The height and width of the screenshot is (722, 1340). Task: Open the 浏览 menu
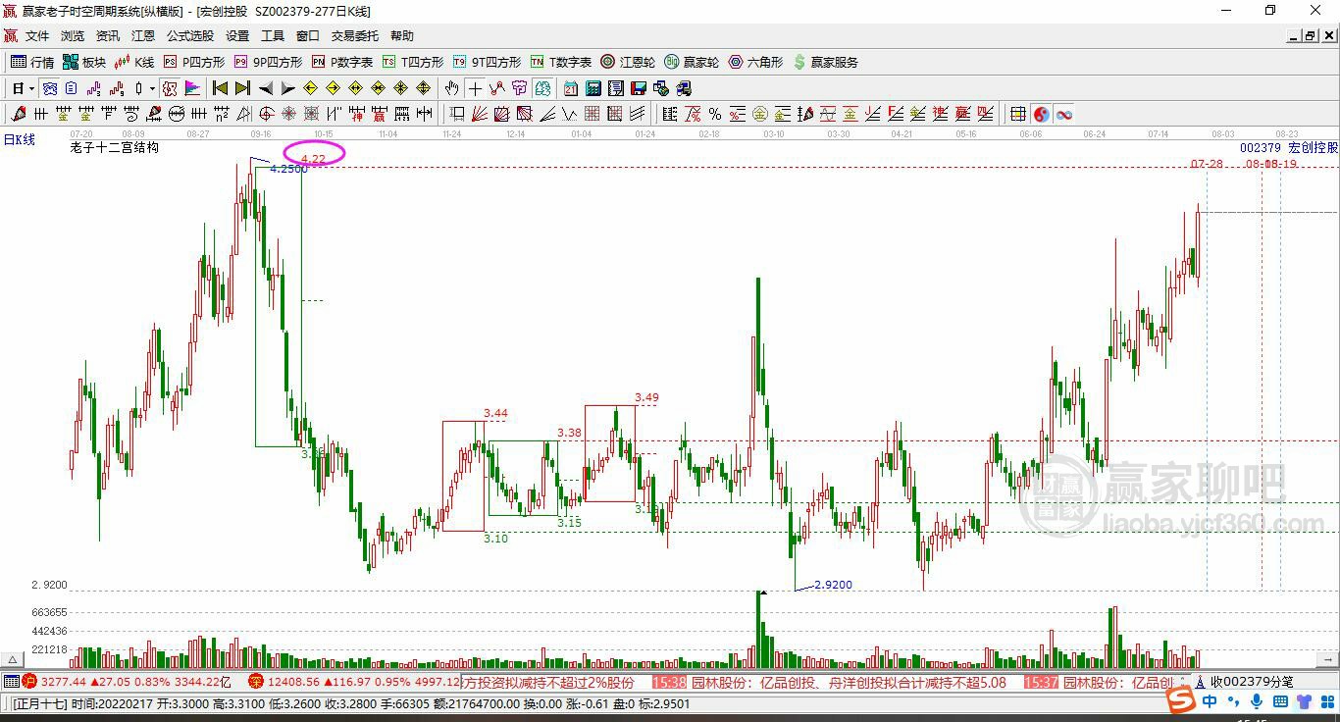[73, 36]
